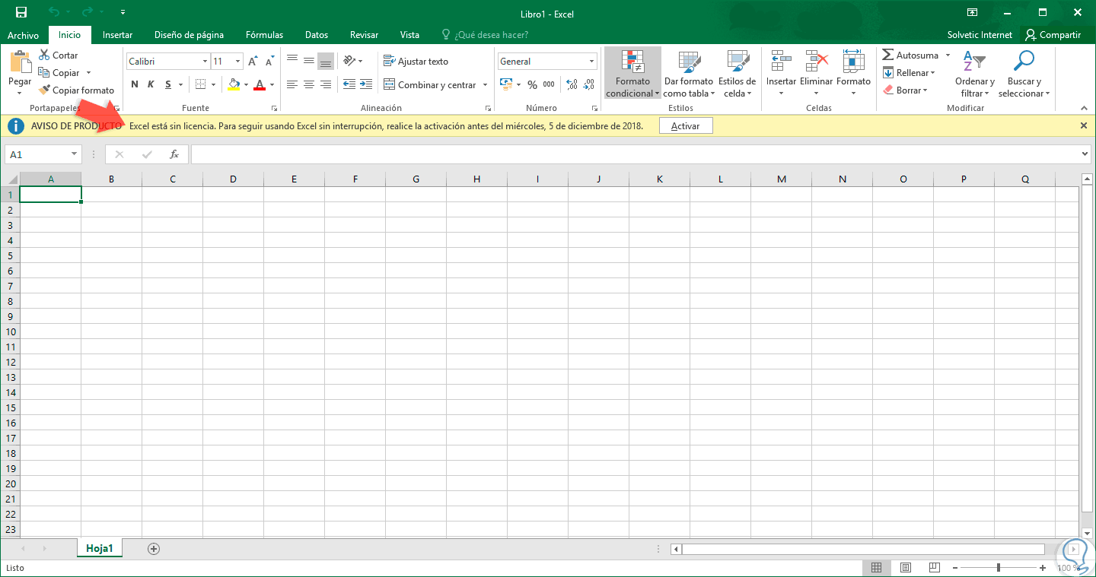1096x577 pixels.
Task: Paste with the Pegar button
Action: [x=20, y=72]
